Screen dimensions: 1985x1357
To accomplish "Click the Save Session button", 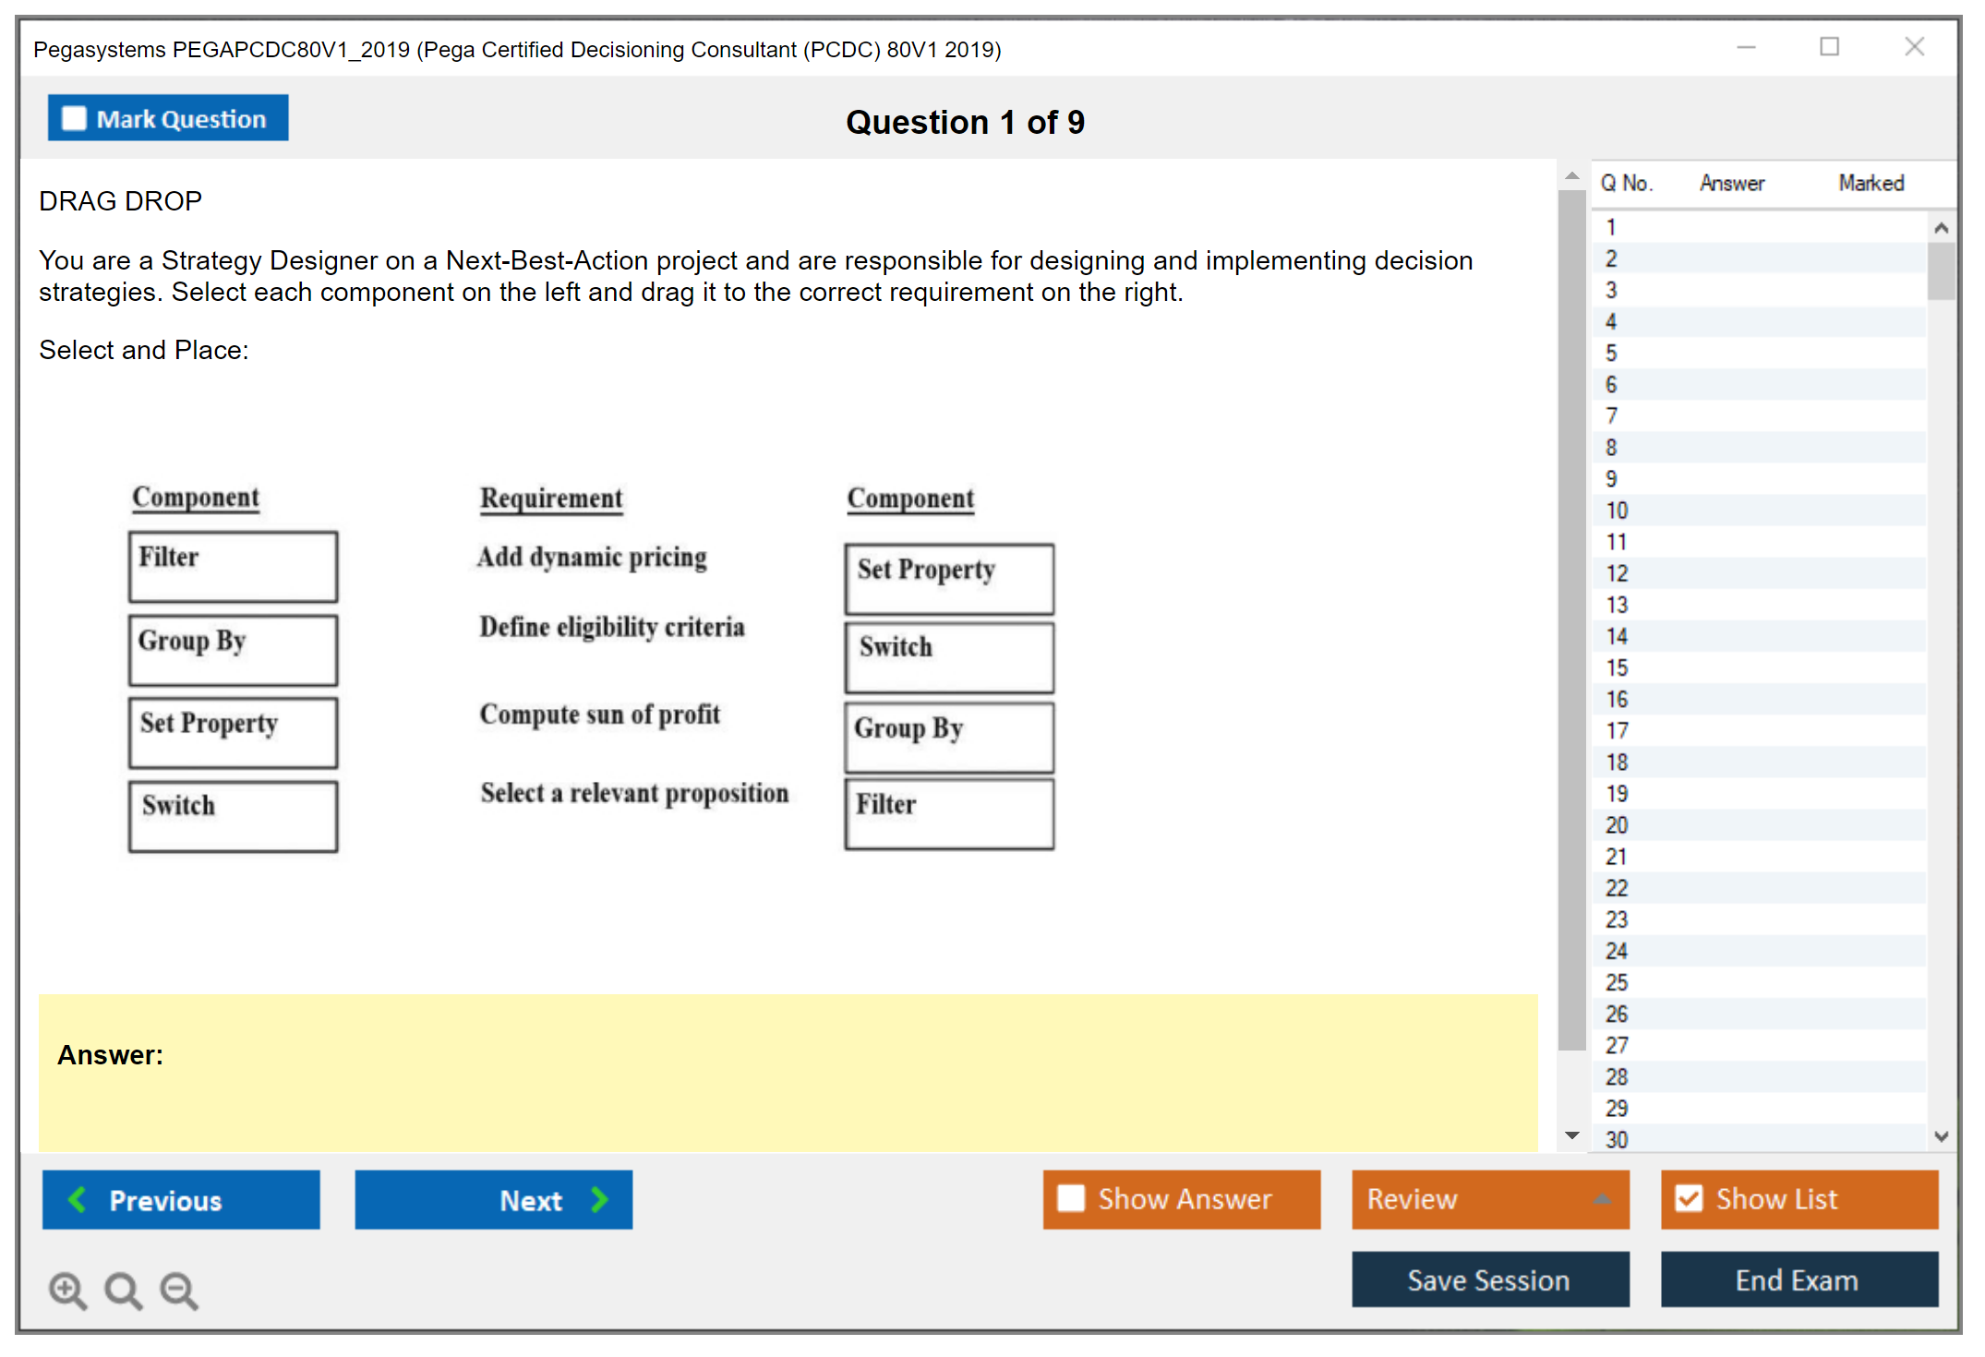I will [1489, 1279].
